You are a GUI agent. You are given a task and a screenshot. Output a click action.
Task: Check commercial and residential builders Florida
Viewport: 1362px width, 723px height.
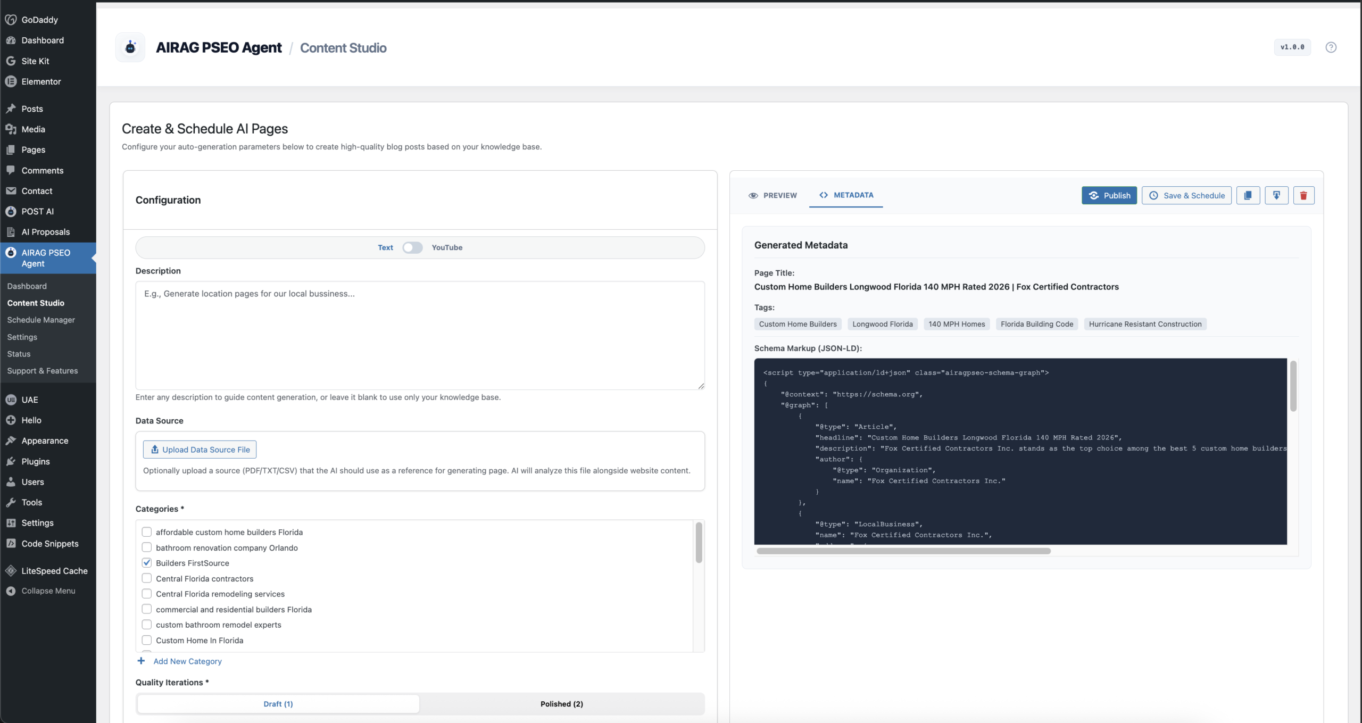[147, 609]
